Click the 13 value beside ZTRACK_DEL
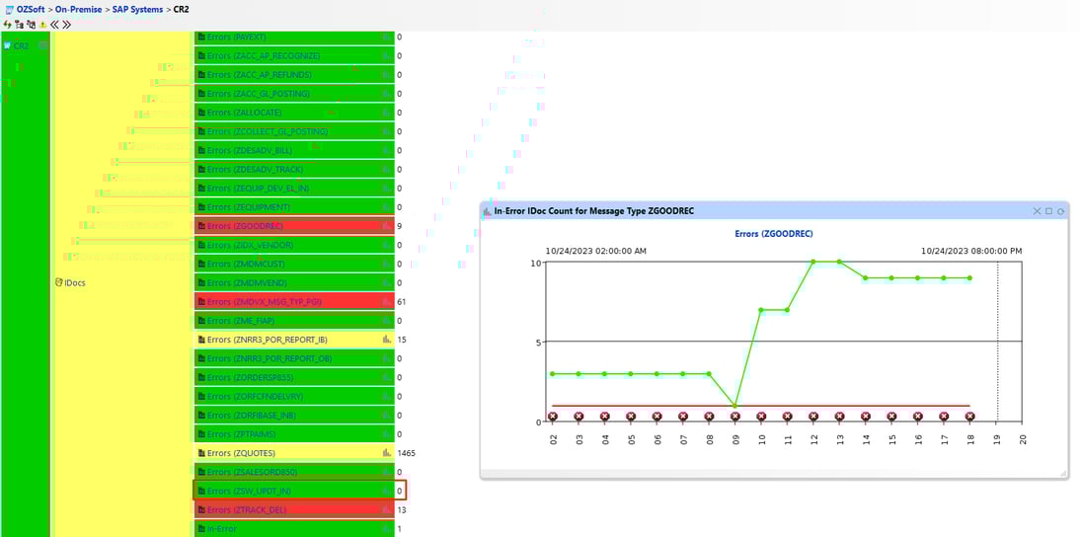This screenshot has width=1080, height=537. tap(402, 510)
